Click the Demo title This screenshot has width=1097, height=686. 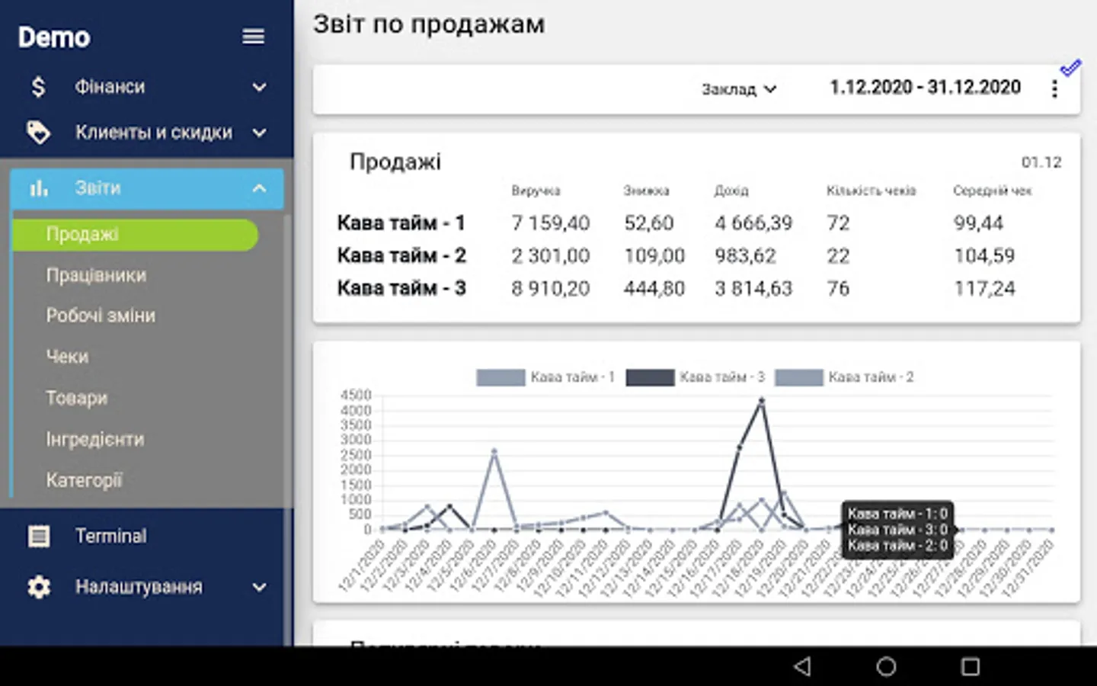click(54, 37)
